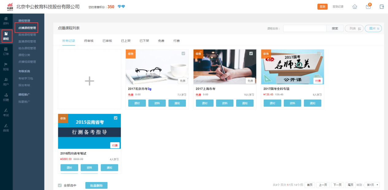Click the 批量删除 button
Screen dimensions: 388x190
pos(96,185)
